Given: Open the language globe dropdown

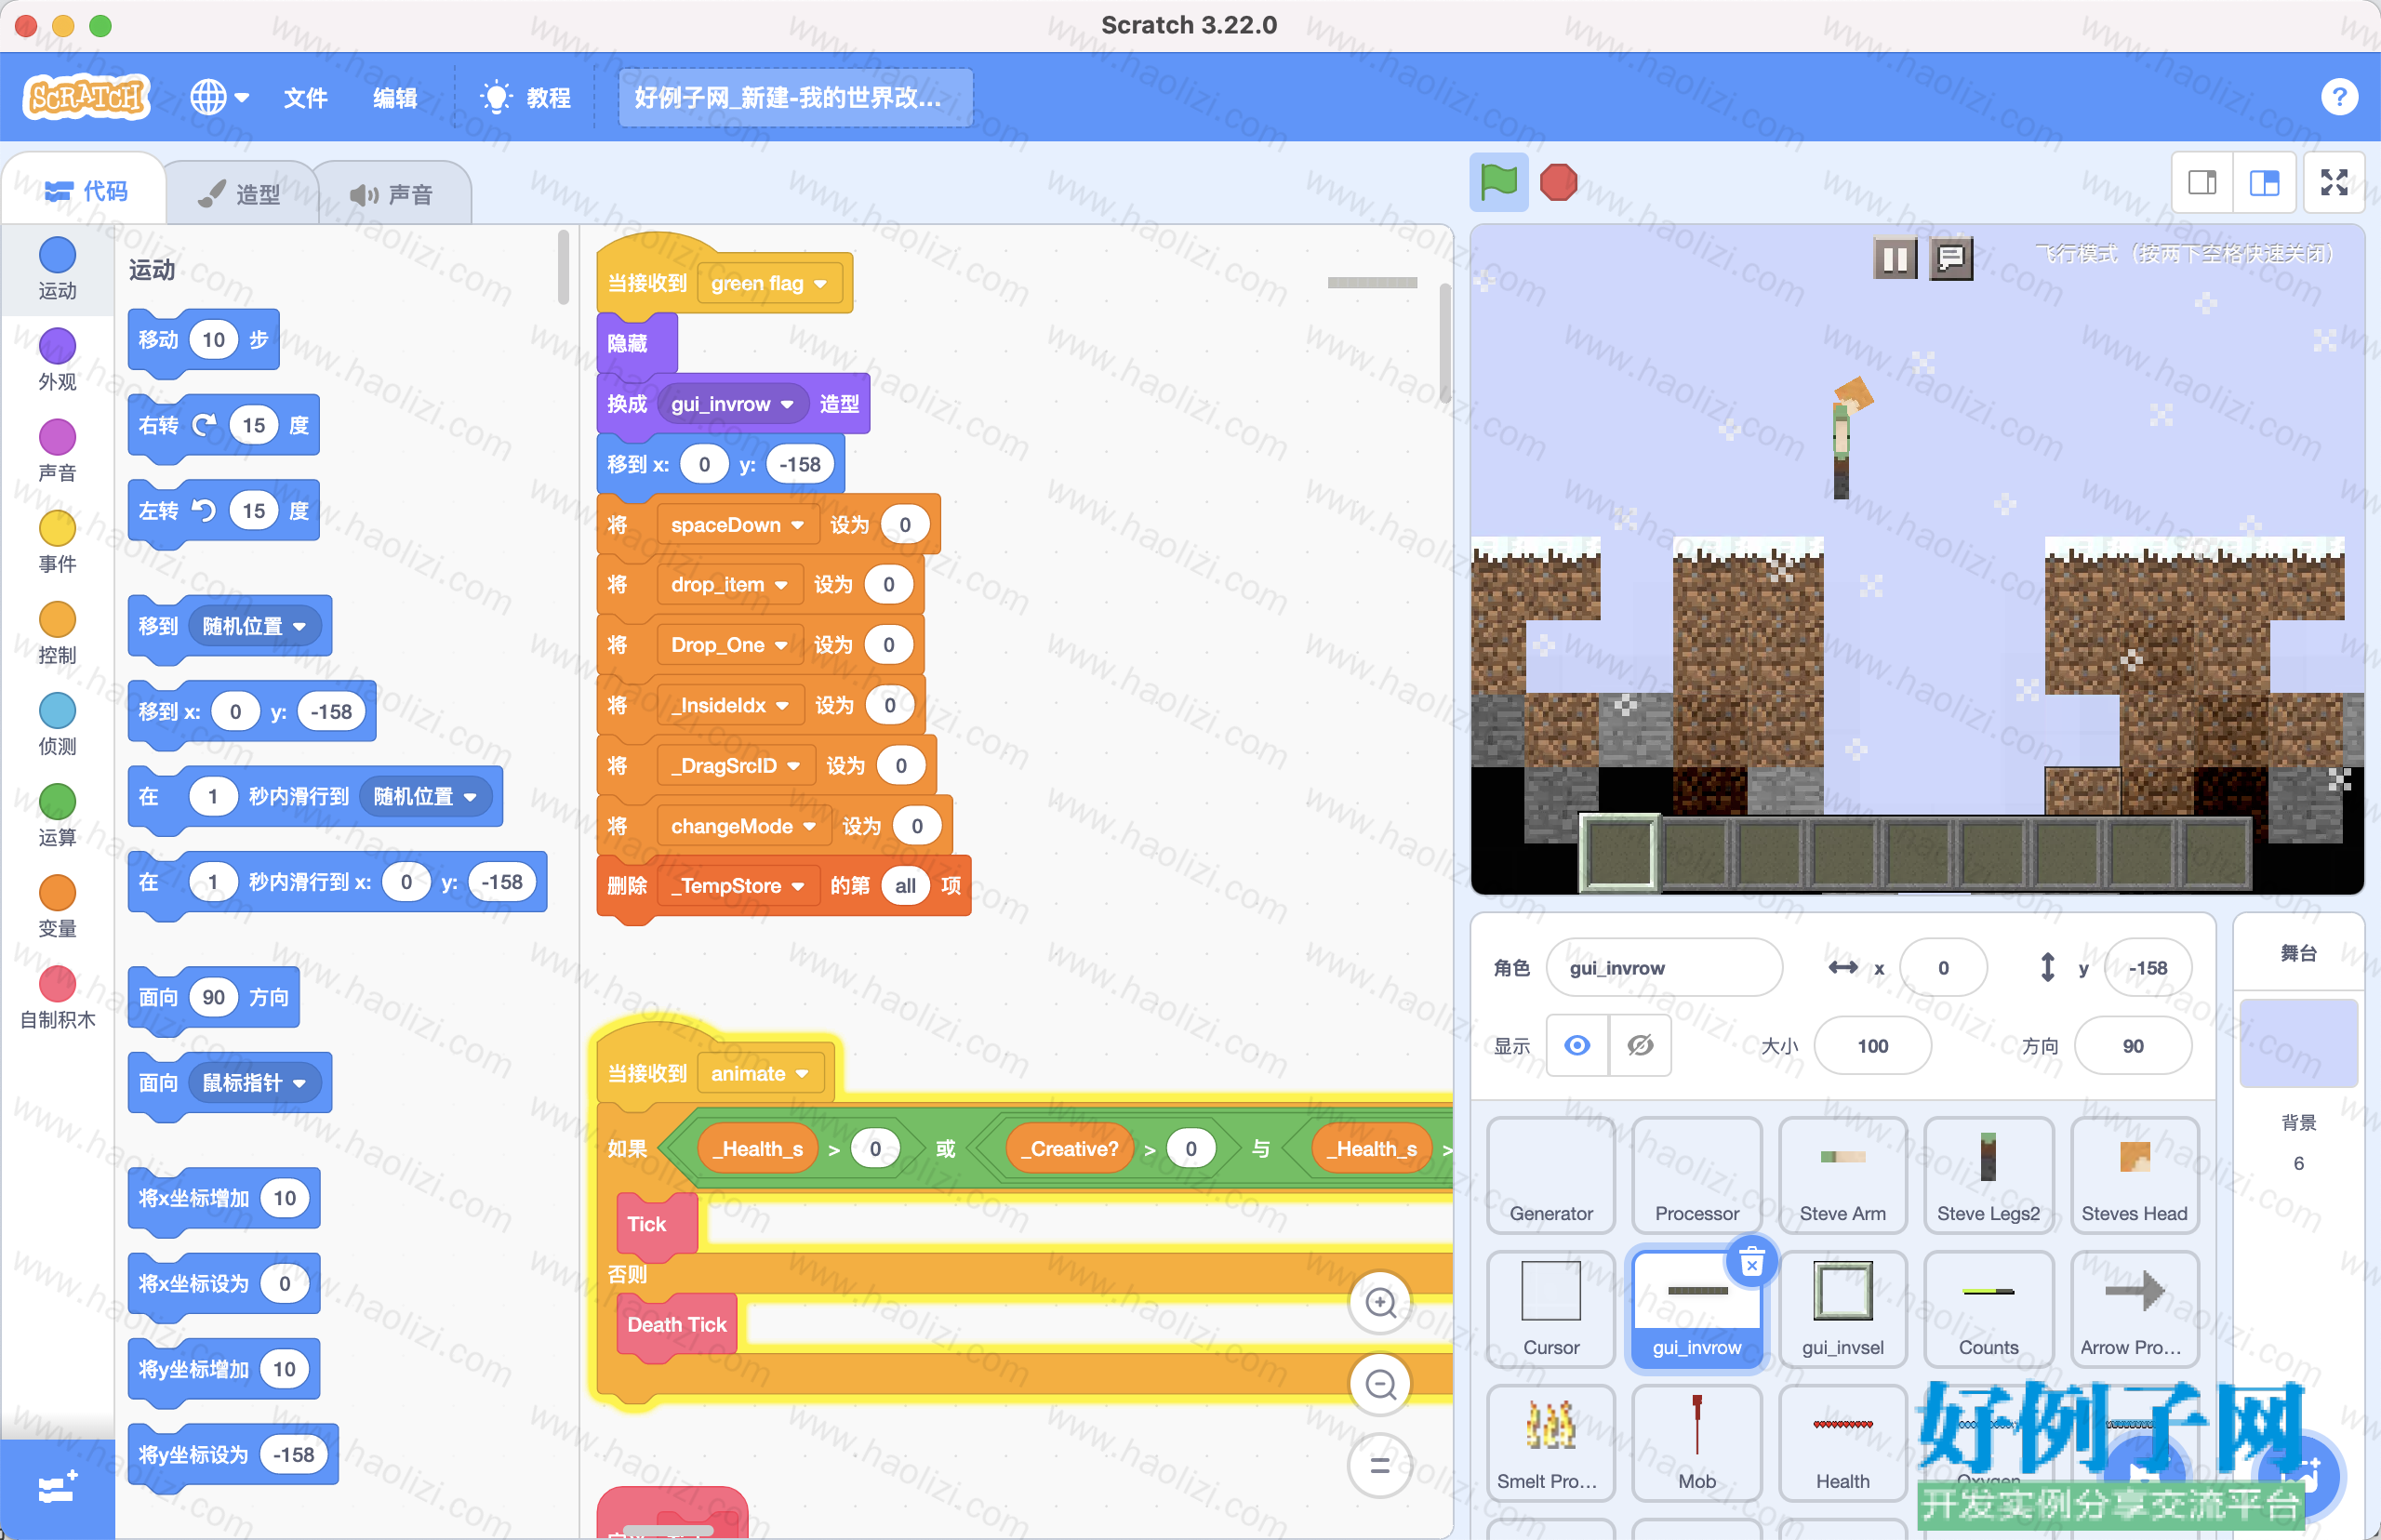Looking at the screenshot, I should pyautogui.click(x=219, y=97).
